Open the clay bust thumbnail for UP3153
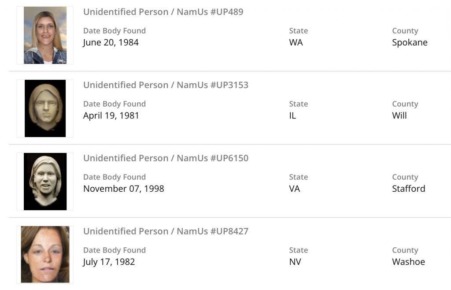The height and width of the screenshot is (290, 451). click(45, 108)
